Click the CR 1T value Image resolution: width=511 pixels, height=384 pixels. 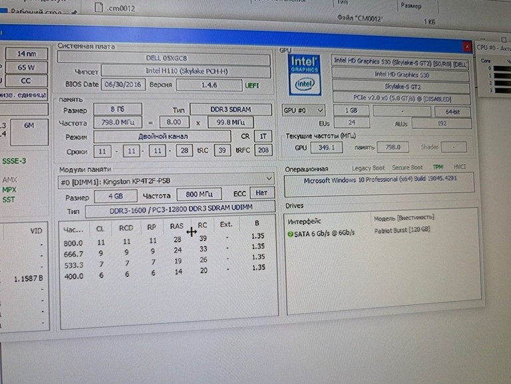point(263,136)
